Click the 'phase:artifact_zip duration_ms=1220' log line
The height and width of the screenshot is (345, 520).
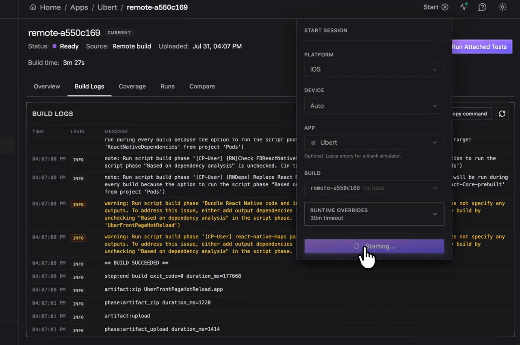[x=158, y=302]
